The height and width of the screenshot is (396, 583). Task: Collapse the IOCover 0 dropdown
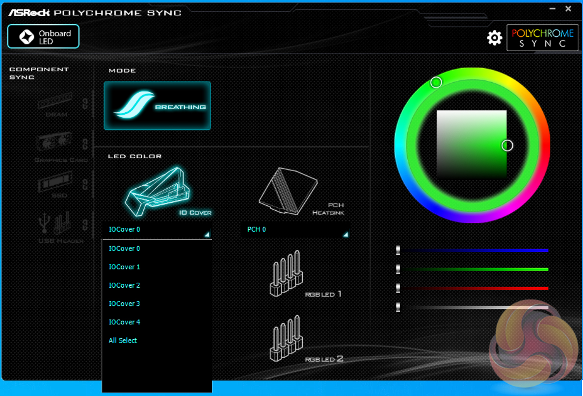(157, 230)
